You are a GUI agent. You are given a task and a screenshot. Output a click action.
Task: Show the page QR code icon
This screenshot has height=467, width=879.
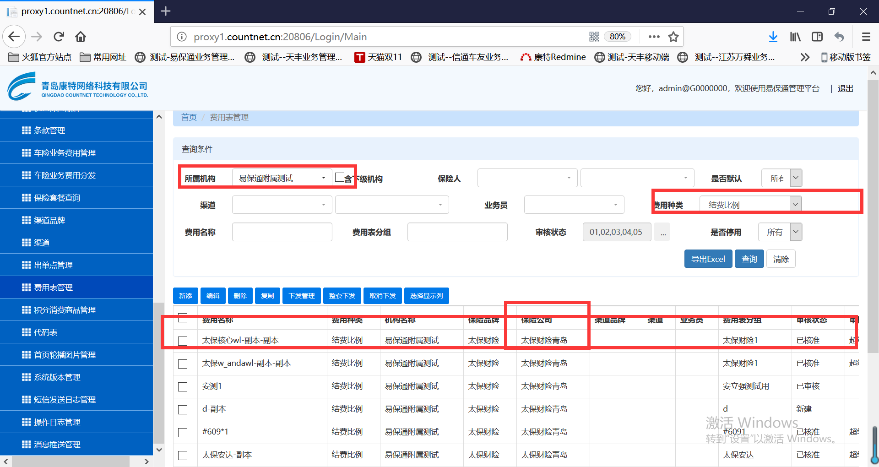coord(594,37)
